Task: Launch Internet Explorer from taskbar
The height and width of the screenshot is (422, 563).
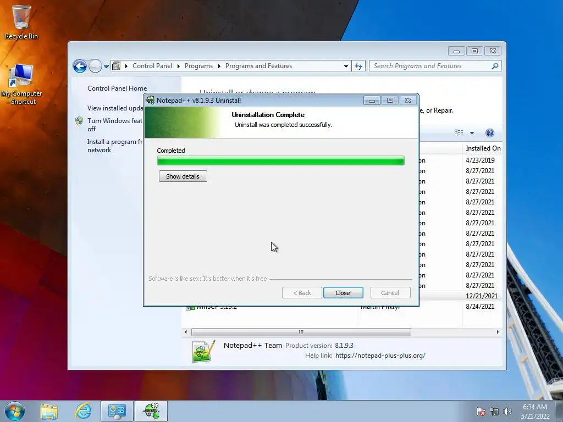Action: coord(84,411)
